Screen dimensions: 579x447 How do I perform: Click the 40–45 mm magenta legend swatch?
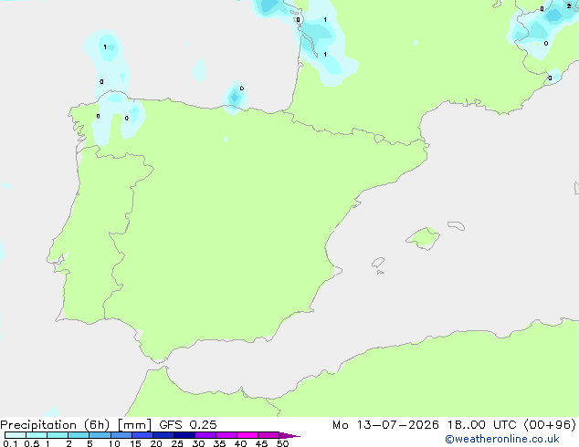(x=247, y=435)
